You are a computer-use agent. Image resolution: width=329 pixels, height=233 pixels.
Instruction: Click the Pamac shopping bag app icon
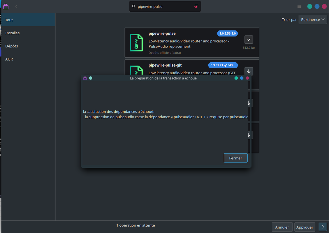[6, 6]
